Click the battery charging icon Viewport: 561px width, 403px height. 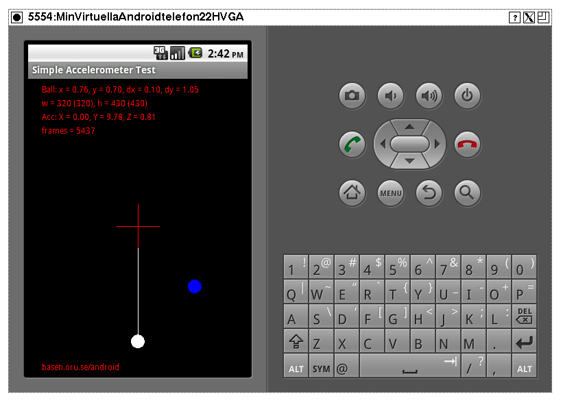click(x=195, y=53)
